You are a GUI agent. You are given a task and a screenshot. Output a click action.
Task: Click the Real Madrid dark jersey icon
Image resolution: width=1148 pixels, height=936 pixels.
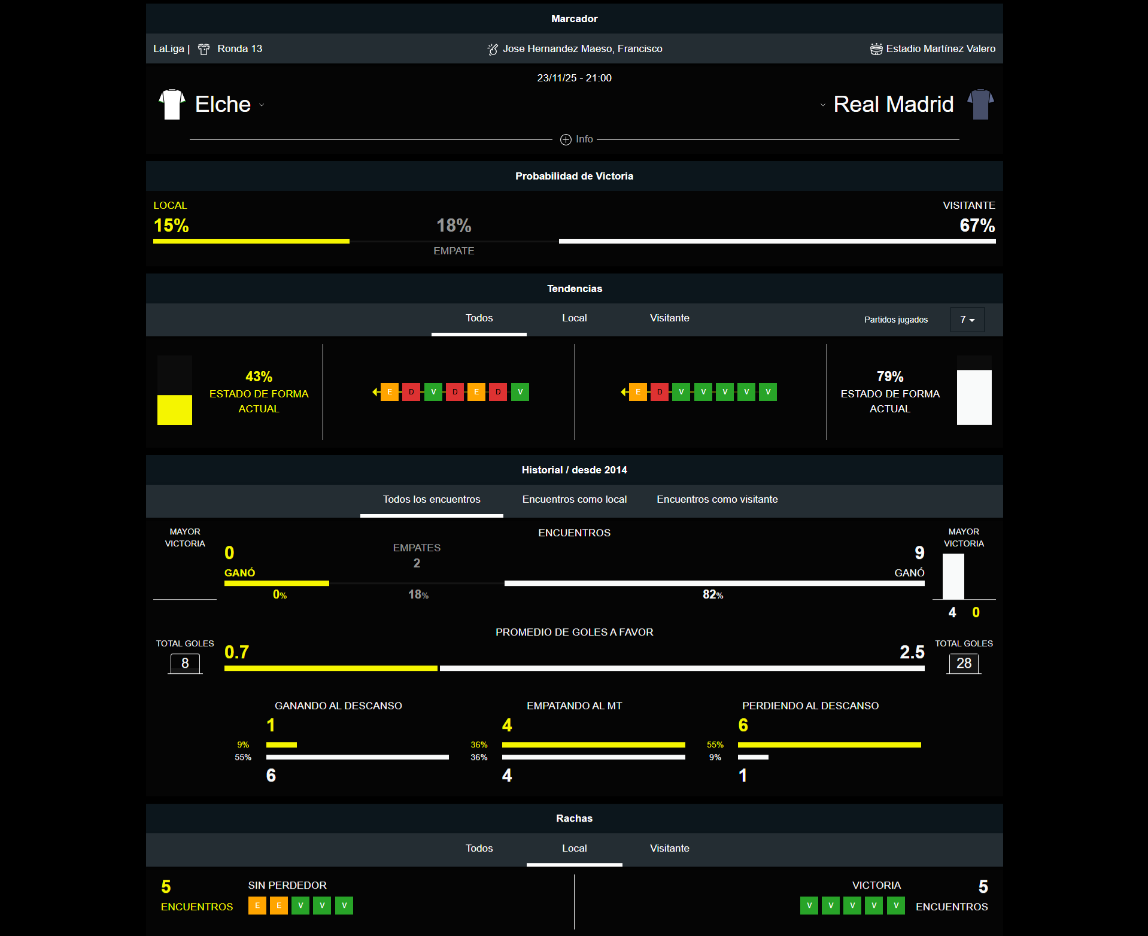click(x=980, y=105)
